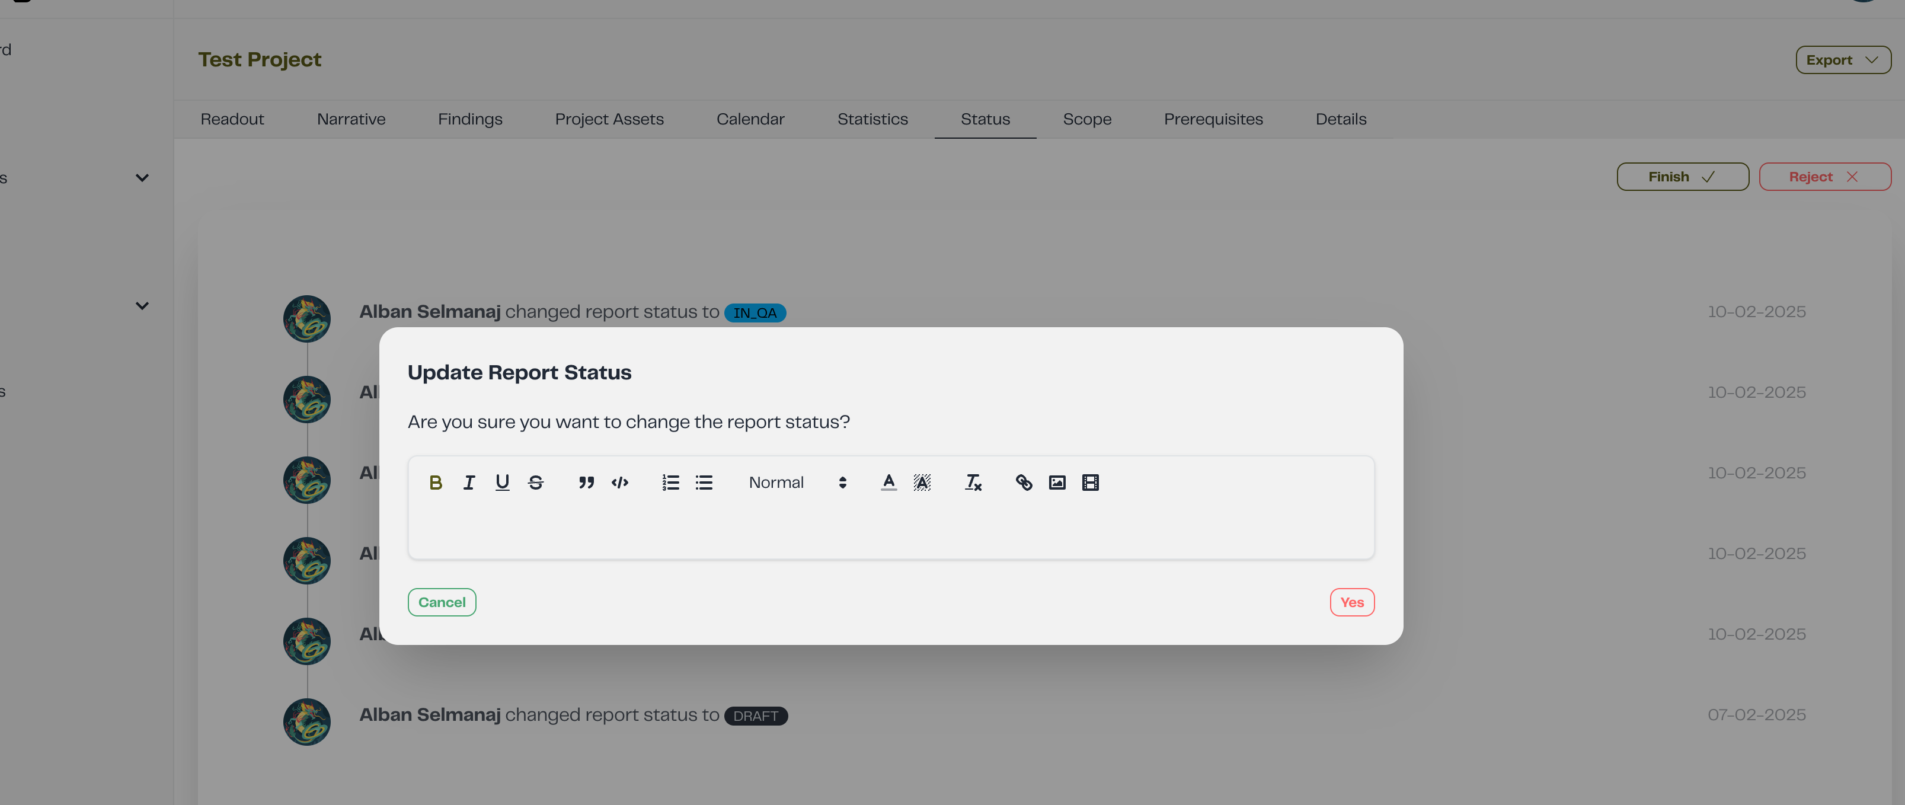Open the text background highlight picker

[x=922, y=483]
